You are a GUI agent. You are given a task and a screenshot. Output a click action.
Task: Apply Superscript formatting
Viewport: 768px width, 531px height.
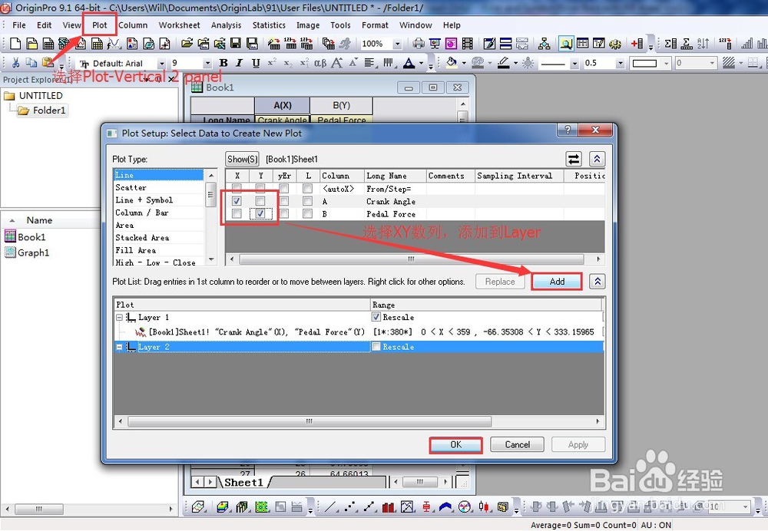click(x=272, y=63)
